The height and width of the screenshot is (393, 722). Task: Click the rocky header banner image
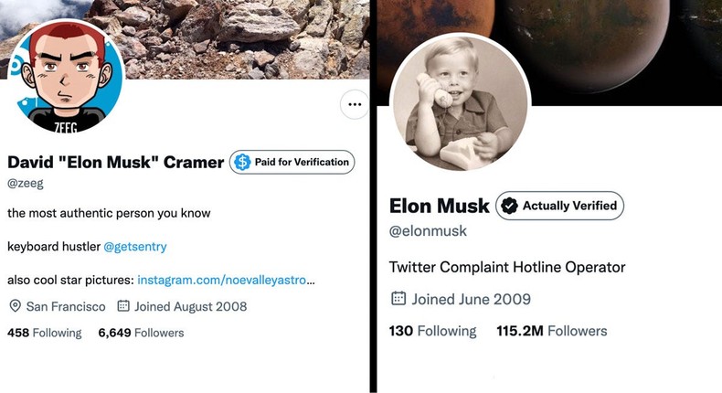coord(247,37)
